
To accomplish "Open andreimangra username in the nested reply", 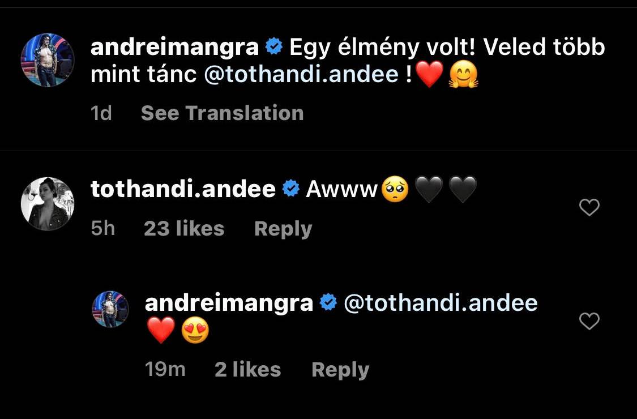I will point(229,303).
